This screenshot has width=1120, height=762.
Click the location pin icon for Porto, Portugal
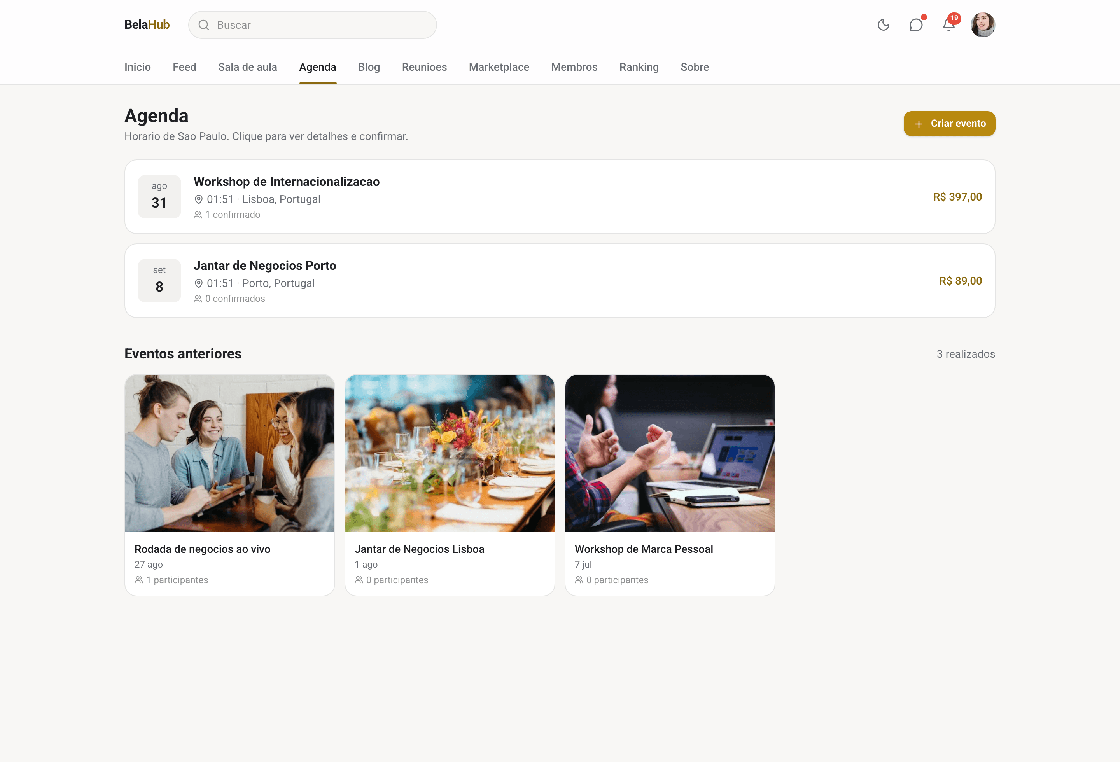[x=198, y=283]
